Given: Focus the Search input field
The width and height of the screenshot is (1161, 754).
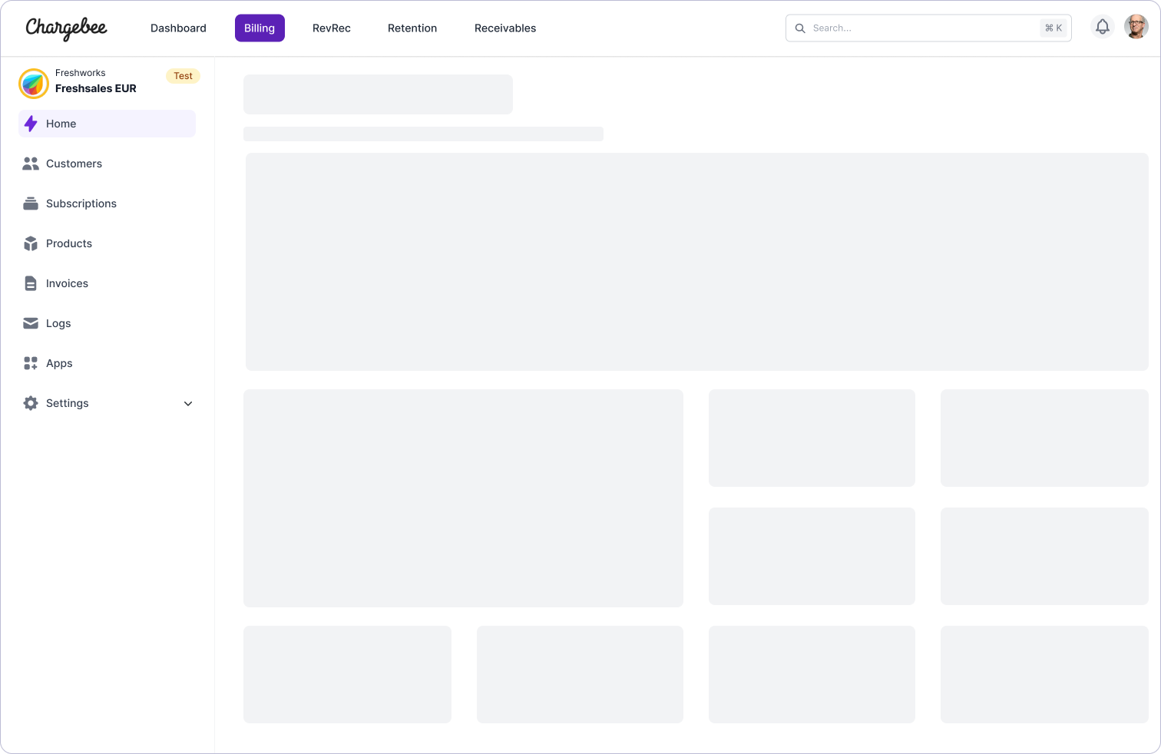Looking at the screenshot, I should click(x=921, y=28).
